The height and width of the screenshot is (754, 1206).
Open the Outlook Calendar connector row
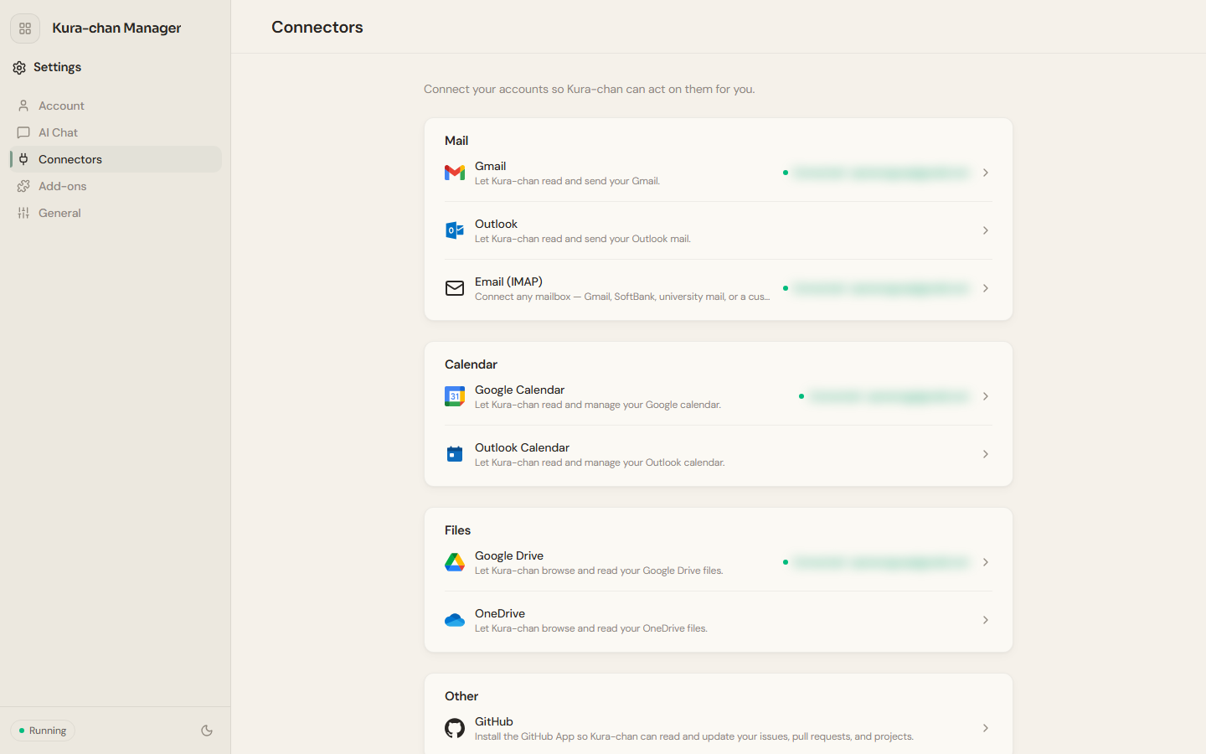click(x=719, y=454)
